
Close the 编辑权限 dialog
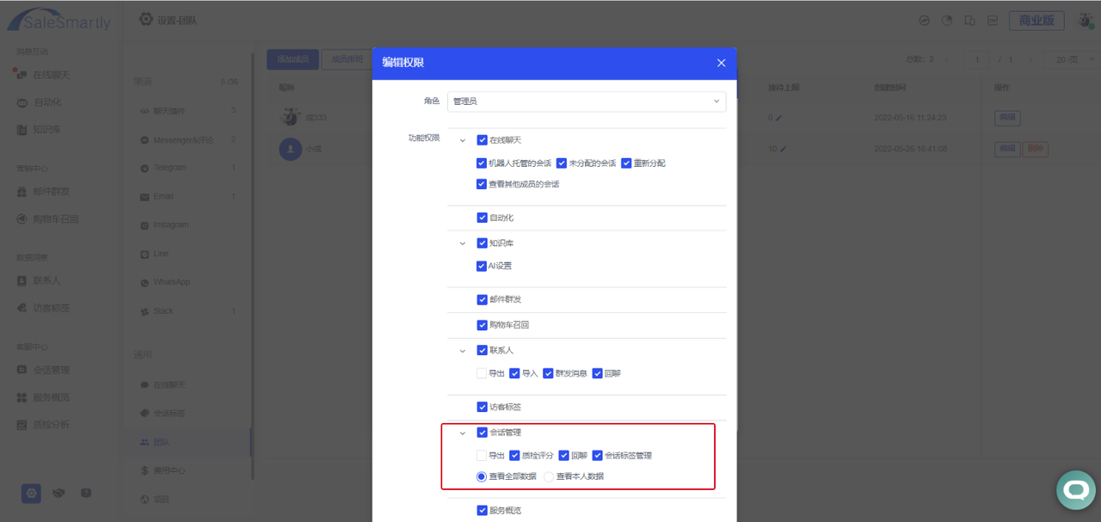click(721, 63)
